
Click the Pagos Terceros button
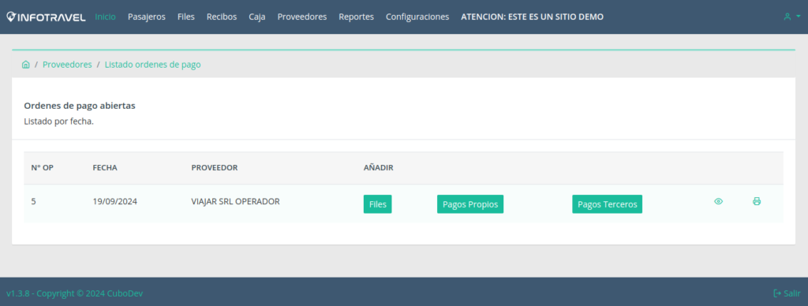point(607,204)
